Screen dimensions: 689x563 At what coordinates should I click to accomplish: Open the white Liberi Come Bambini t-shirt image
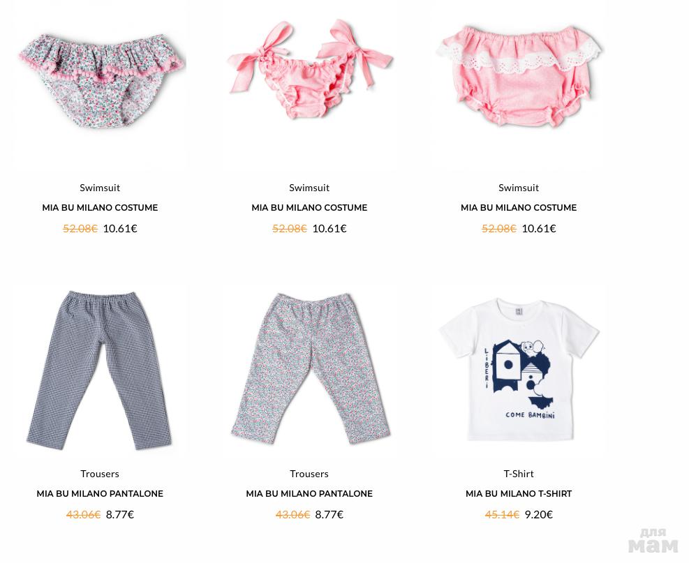coord(519,369)
